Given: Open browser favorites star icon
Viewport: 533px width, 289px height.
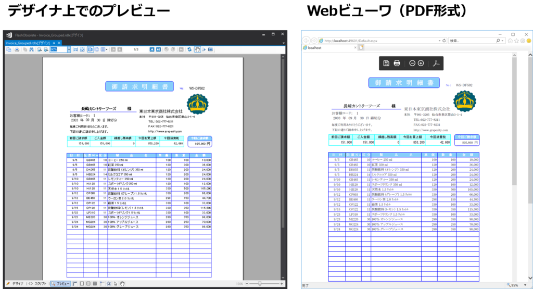Looking at the screenshot, I should (516, 41).
